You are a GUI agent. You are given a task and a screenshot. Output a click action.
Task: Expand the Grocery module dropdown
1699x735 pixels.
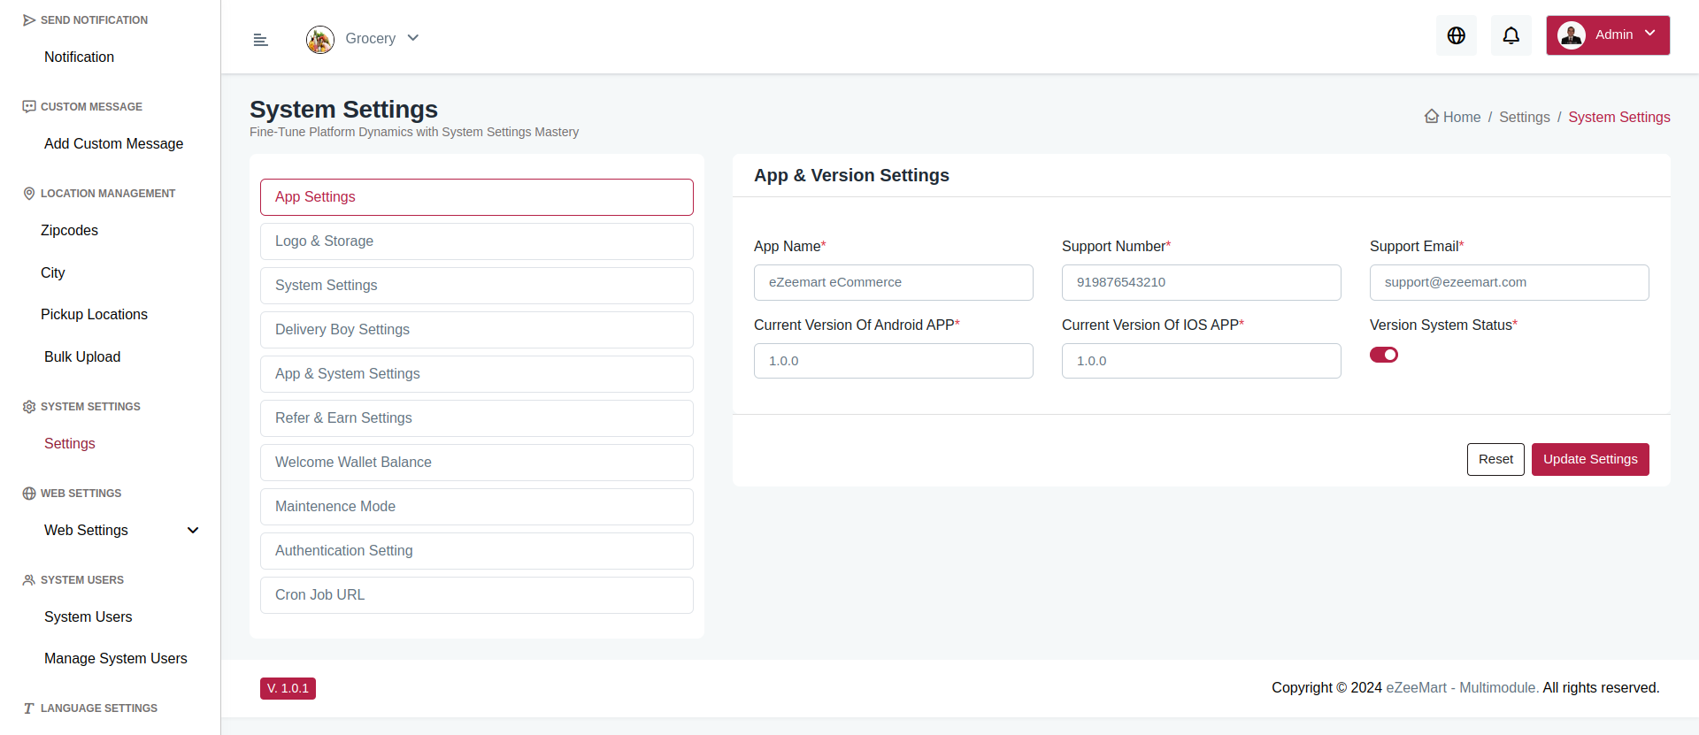(413, 38)
